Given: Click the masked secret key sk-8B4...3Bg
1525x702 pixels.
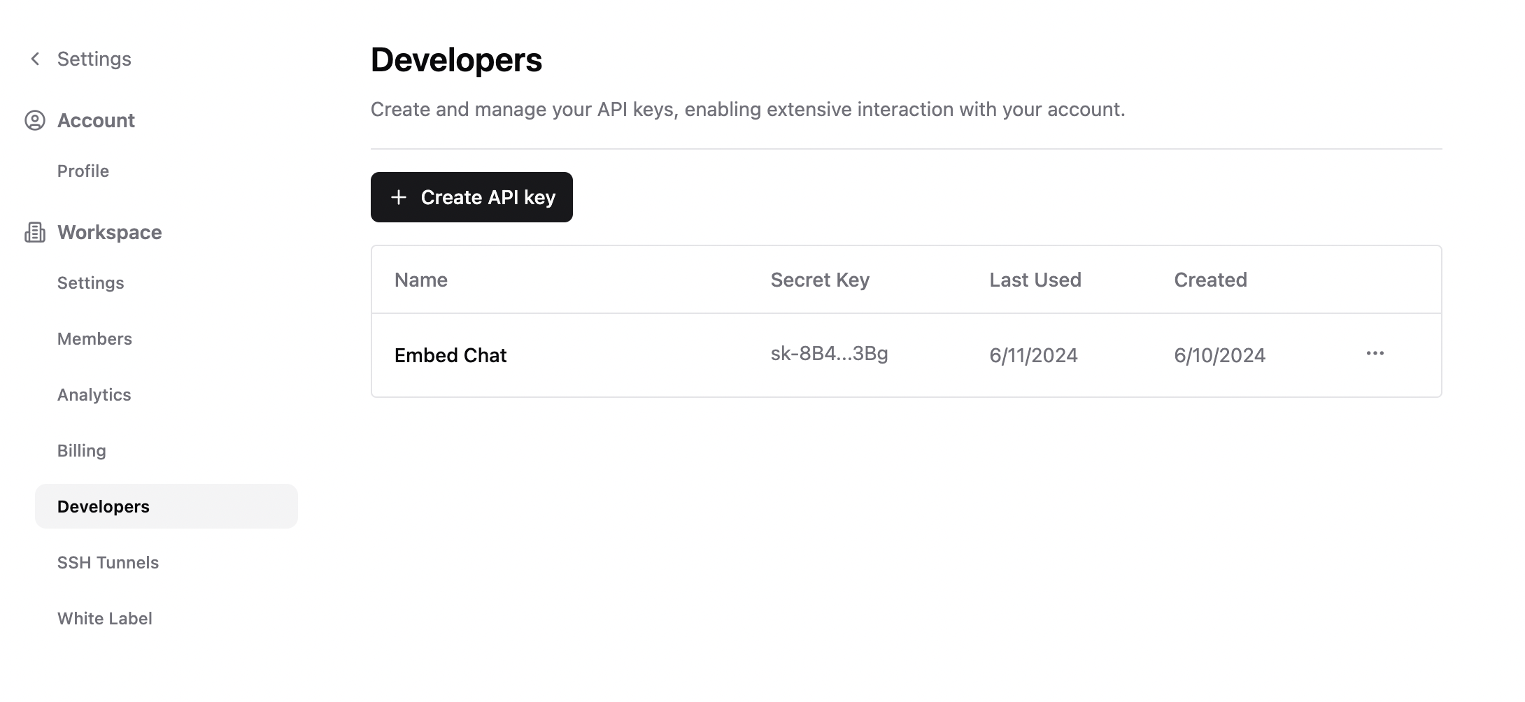Looking at the screenshot, I should click(x=828, y=354).
